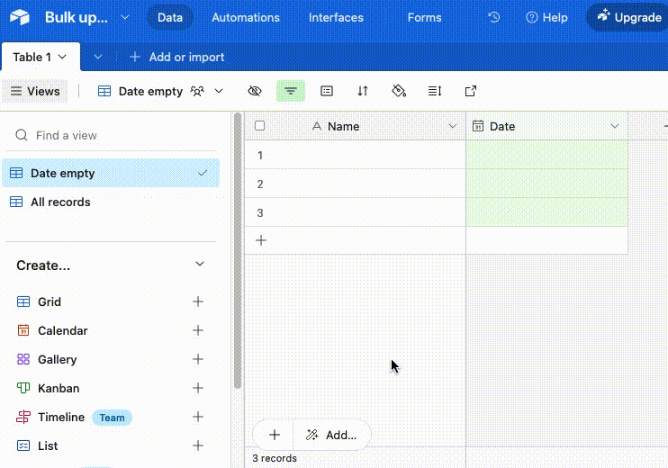Open the tables list chevron beside Table 1
668x468 pixels.
coord(98,57)
